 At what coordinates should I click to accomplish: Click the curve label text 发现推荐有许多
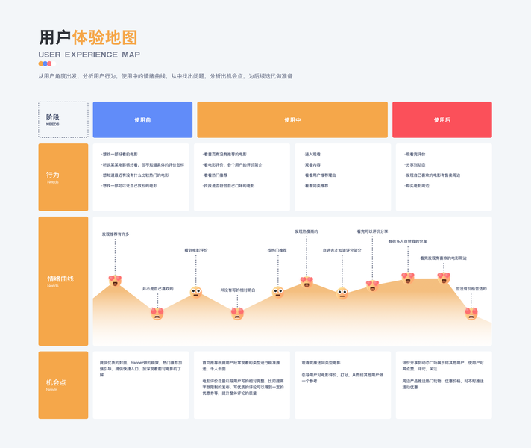116,234
